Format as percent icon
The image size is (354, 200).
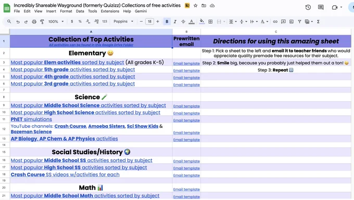tap(80, 21)
